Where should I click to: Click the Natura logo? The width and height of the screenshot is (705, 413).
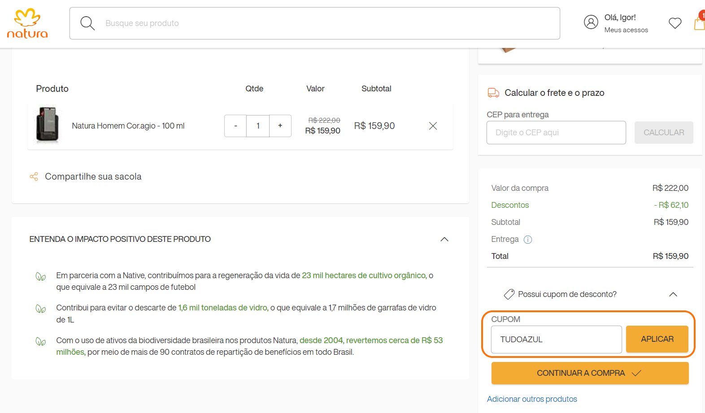click(27, 23)
